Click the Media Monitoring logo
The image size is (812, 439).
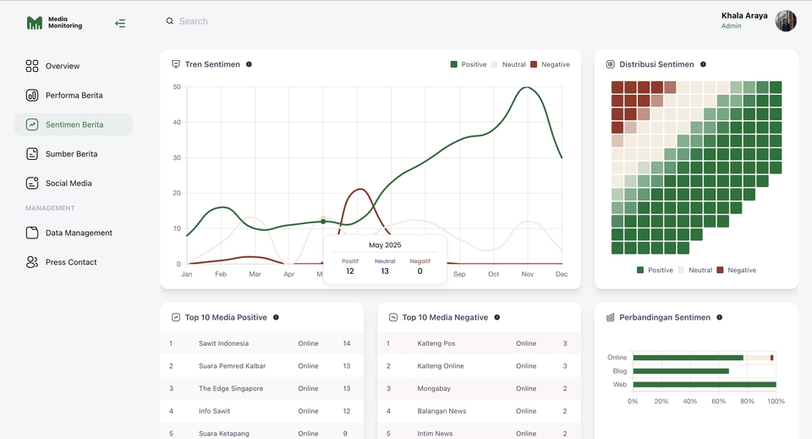(x=54, y=23)
